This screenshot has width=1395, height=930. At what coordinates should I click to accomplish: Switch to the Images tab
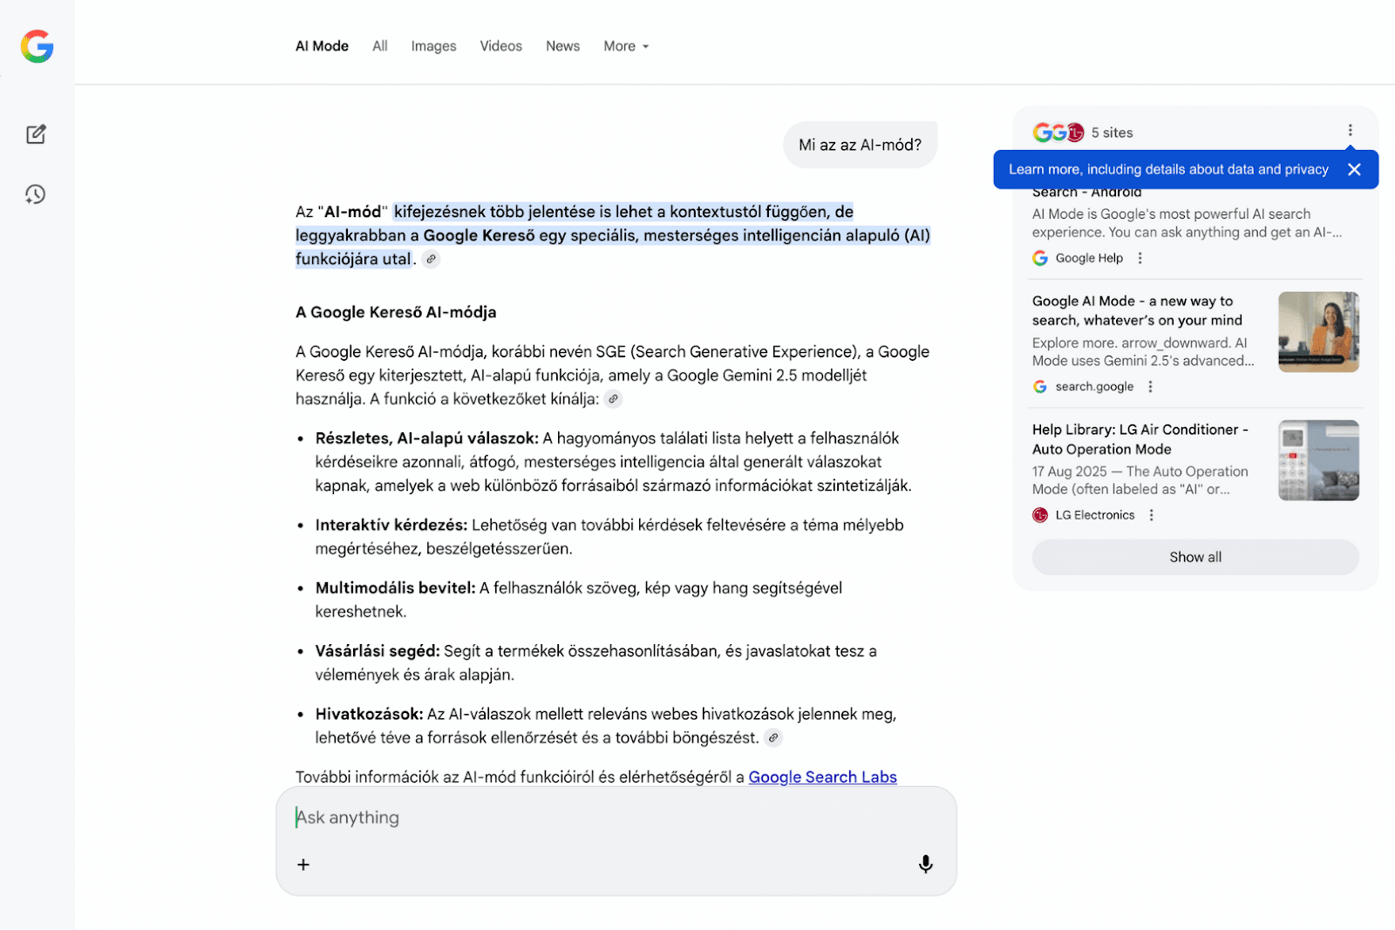(x=433, y=45)
